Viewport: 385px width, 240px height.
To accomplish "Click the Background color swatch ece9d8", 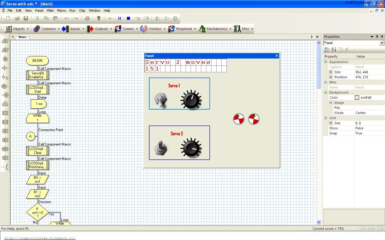I will [x=357, y=97].
